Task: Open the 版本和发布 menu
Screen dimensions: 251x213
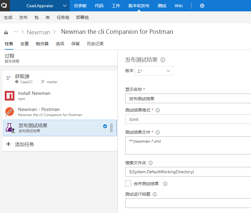Action: tap(139, 6)
